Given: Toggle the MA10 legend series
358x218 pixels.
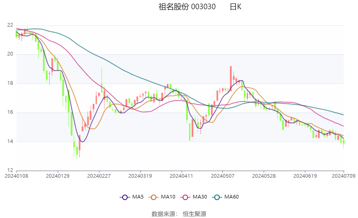Looking at the screenshot, I should 162,197.
